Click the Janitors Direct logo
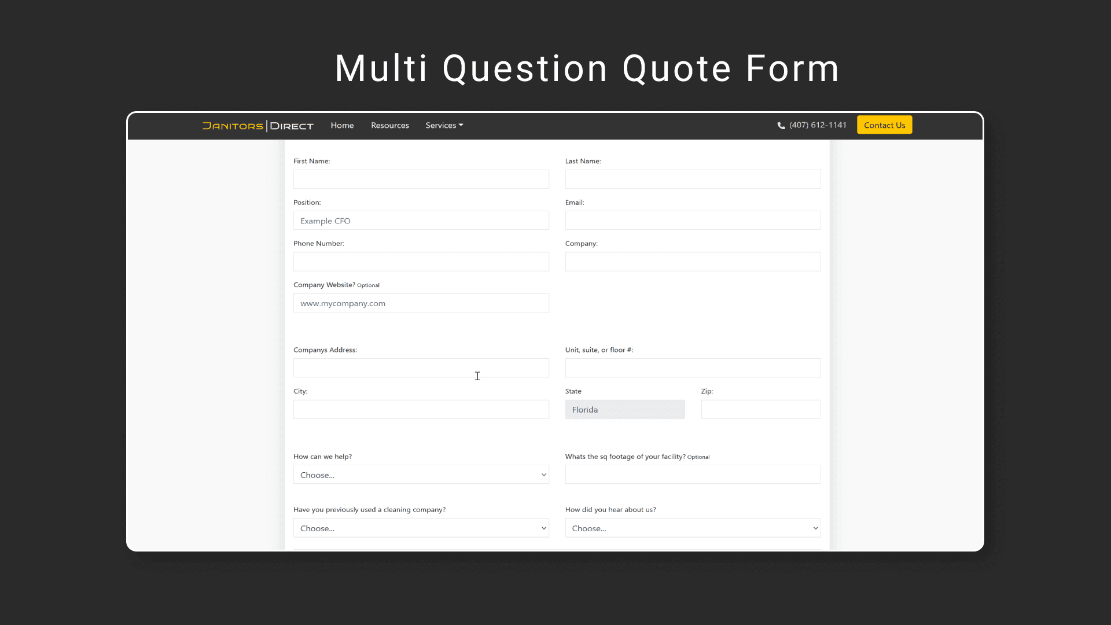The height and width of the screenshot is (625, 1111). tap(257, 126)
